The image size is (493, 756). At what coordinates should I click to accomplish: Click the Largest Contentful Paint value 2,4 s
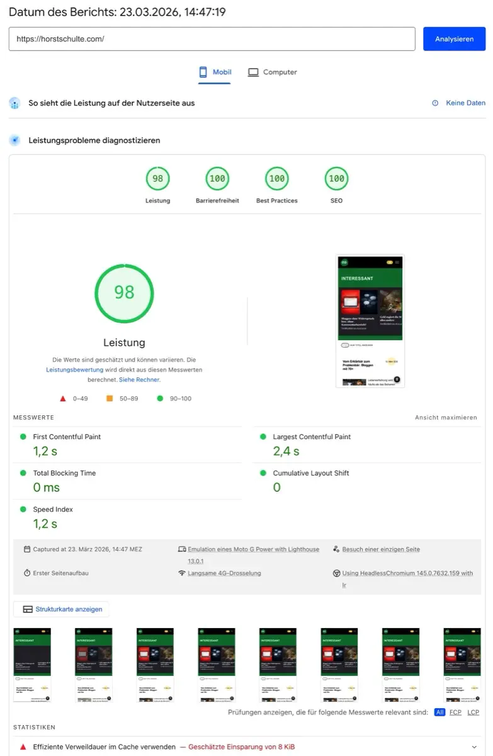tap(286, 451)
